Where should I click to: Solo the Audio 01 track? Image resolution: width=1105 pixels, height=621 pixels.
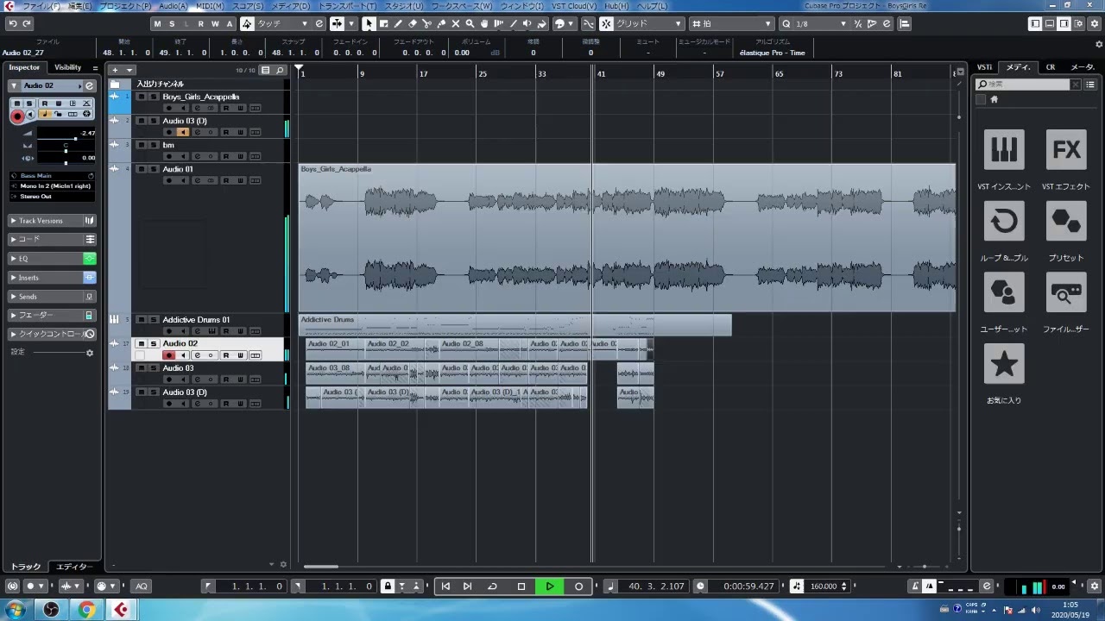coord(154,170)
